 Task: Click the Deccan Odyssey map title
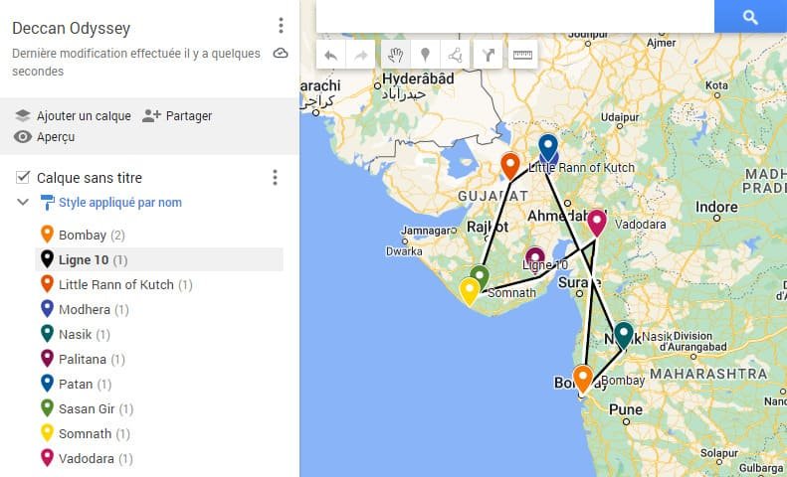[x=72, y=28]
